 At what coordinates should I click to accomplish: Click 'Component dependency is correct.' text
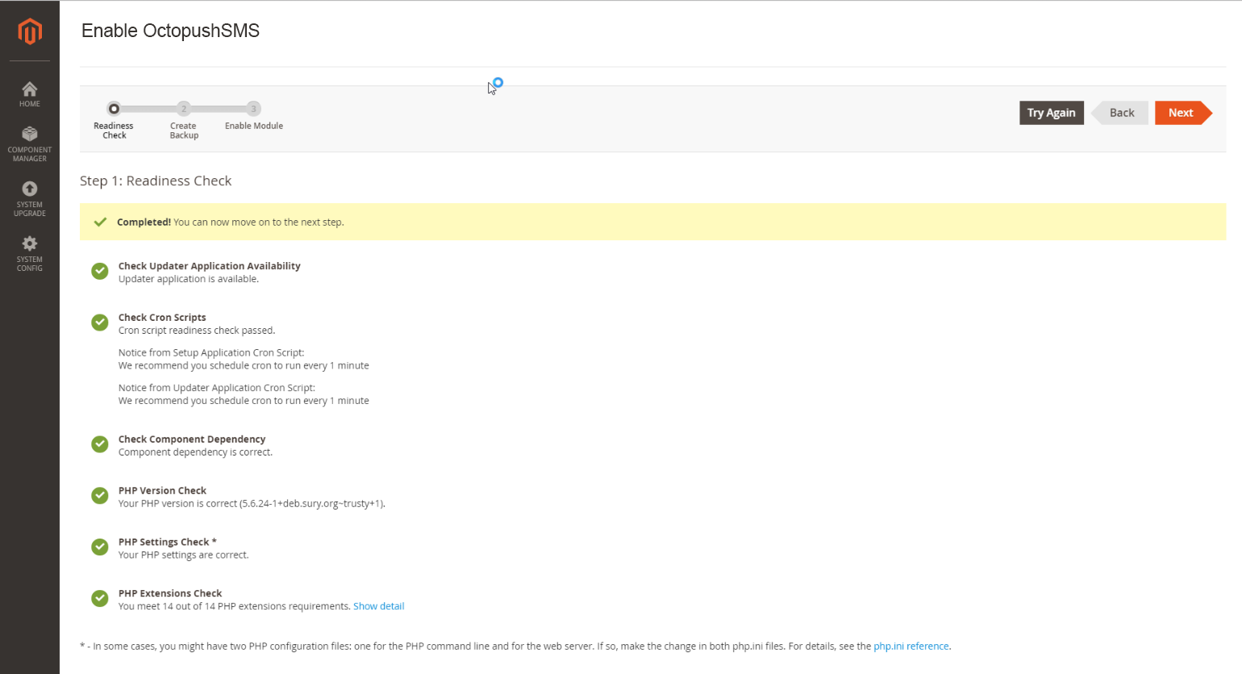click(196, 452)
